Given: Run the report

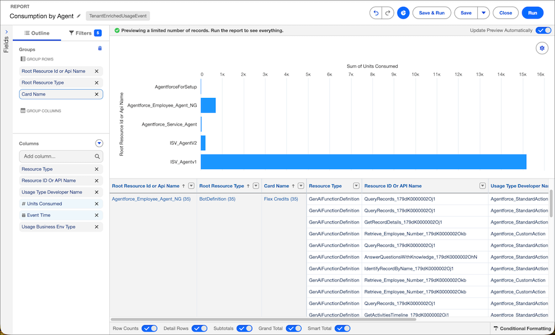Looking at the screenshot, I should (532, 13).
